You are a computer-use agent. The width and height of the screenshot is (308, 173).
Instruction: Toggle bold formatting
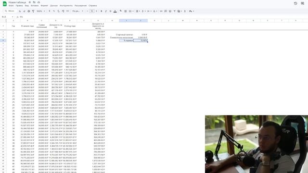point(102,11)
